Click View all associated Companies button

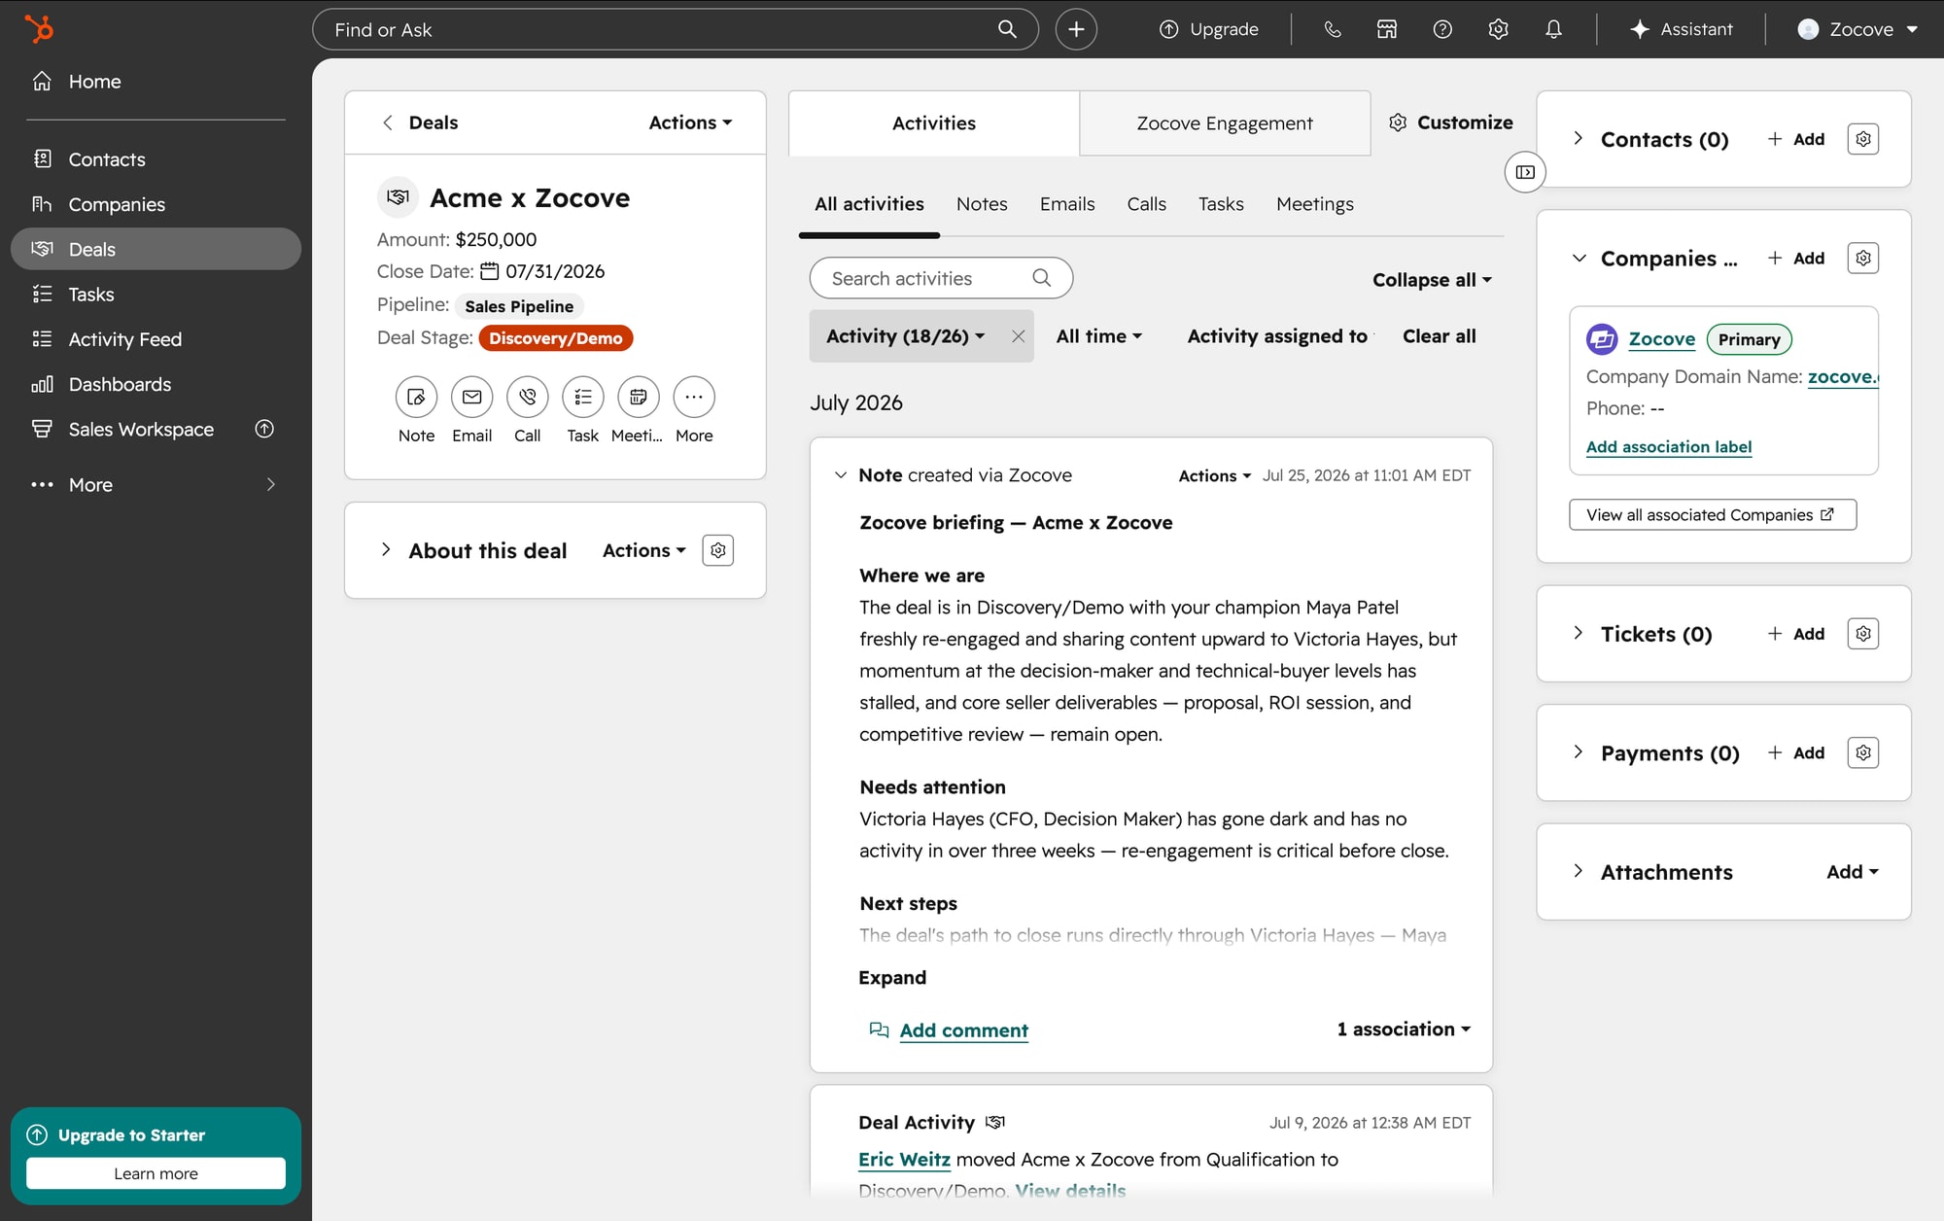point(1713,515)
